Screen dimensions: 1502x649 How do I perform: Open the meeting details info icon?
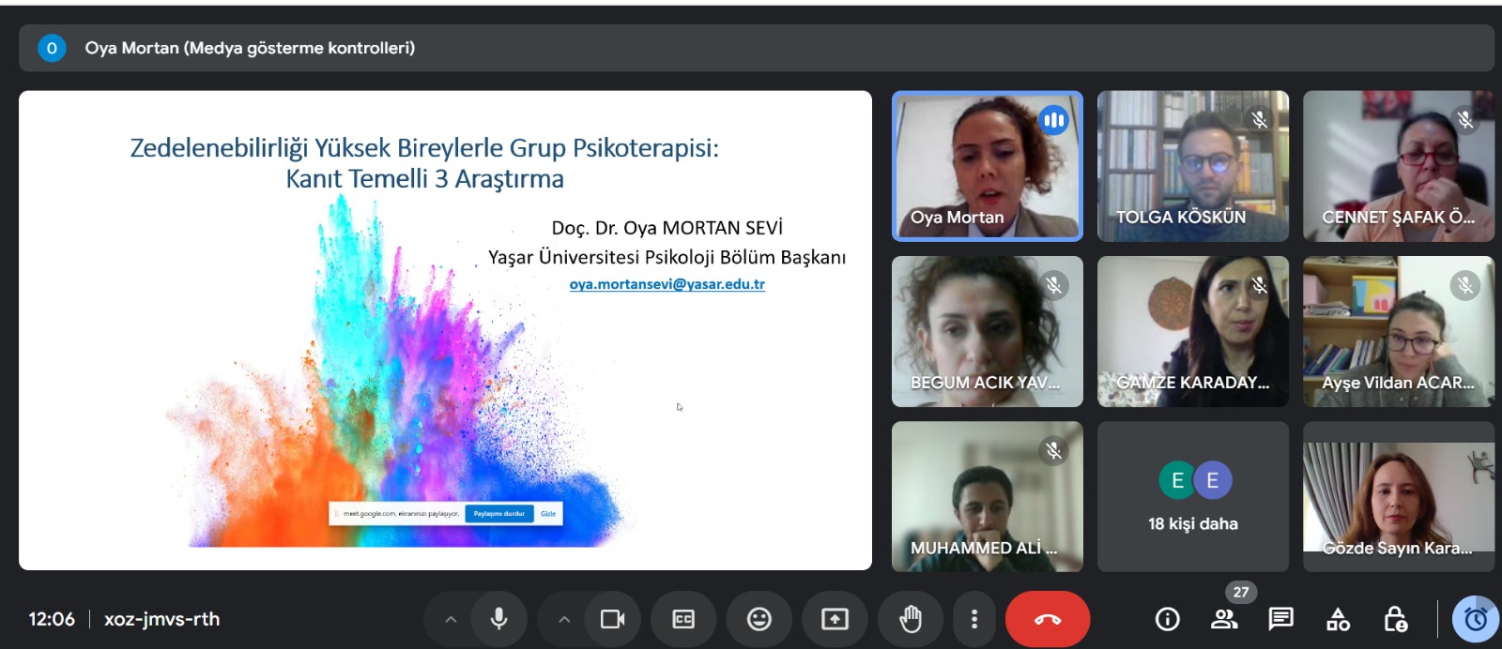click(x=1167, y=619)
